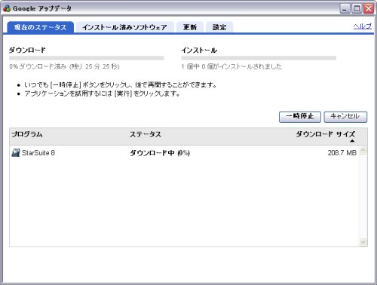Minimize the Google アップデータ window
Image resolution: width=377 pixels, height=285 pixels.
[x=345, y=8]
